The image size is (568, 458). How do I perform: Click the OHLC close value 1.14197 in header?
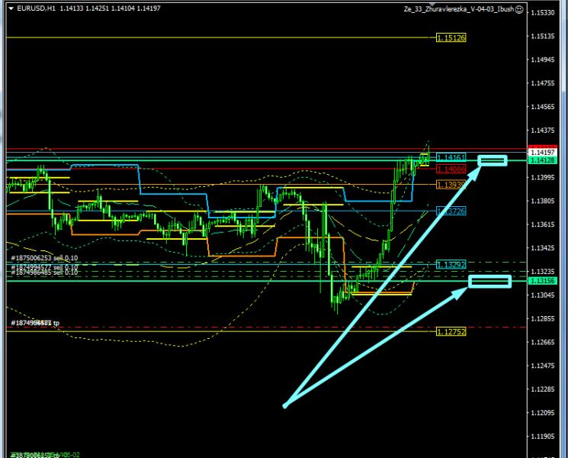[149, 8]
